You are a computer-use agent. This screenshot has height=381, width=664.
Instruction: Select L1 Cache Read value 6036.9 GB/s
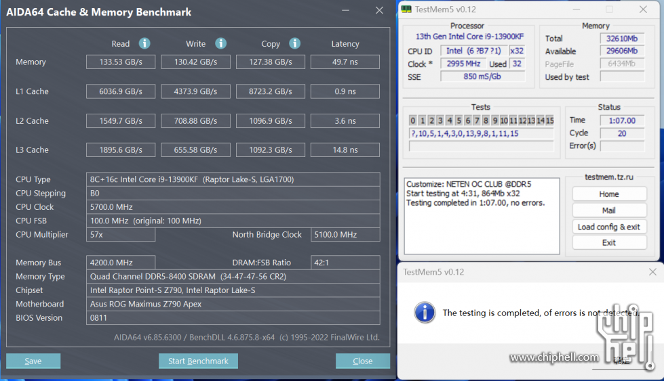[x=121, y=91]
